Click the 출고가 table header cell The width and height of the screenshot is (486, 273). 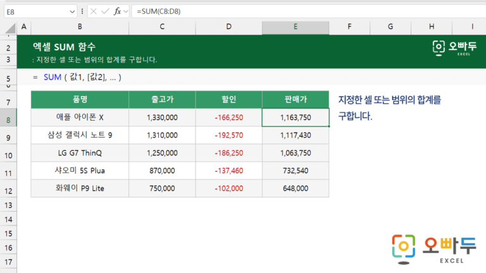coord(162,99)
